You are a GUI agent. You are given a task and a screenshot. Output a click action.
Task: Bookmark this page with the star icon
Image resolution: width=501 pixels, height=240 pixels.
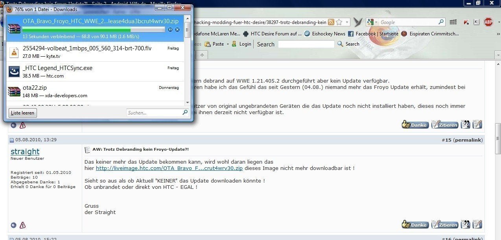point(339,22)
